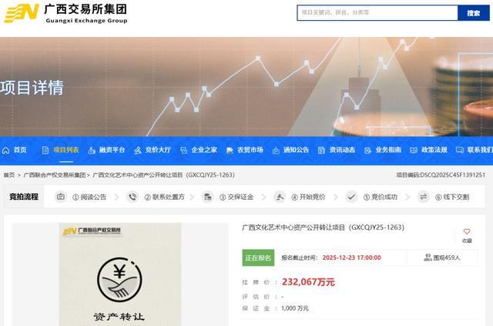Click the checkmark icon for 竞价成功
The image size is (493, 326).
tap(351, 197)
